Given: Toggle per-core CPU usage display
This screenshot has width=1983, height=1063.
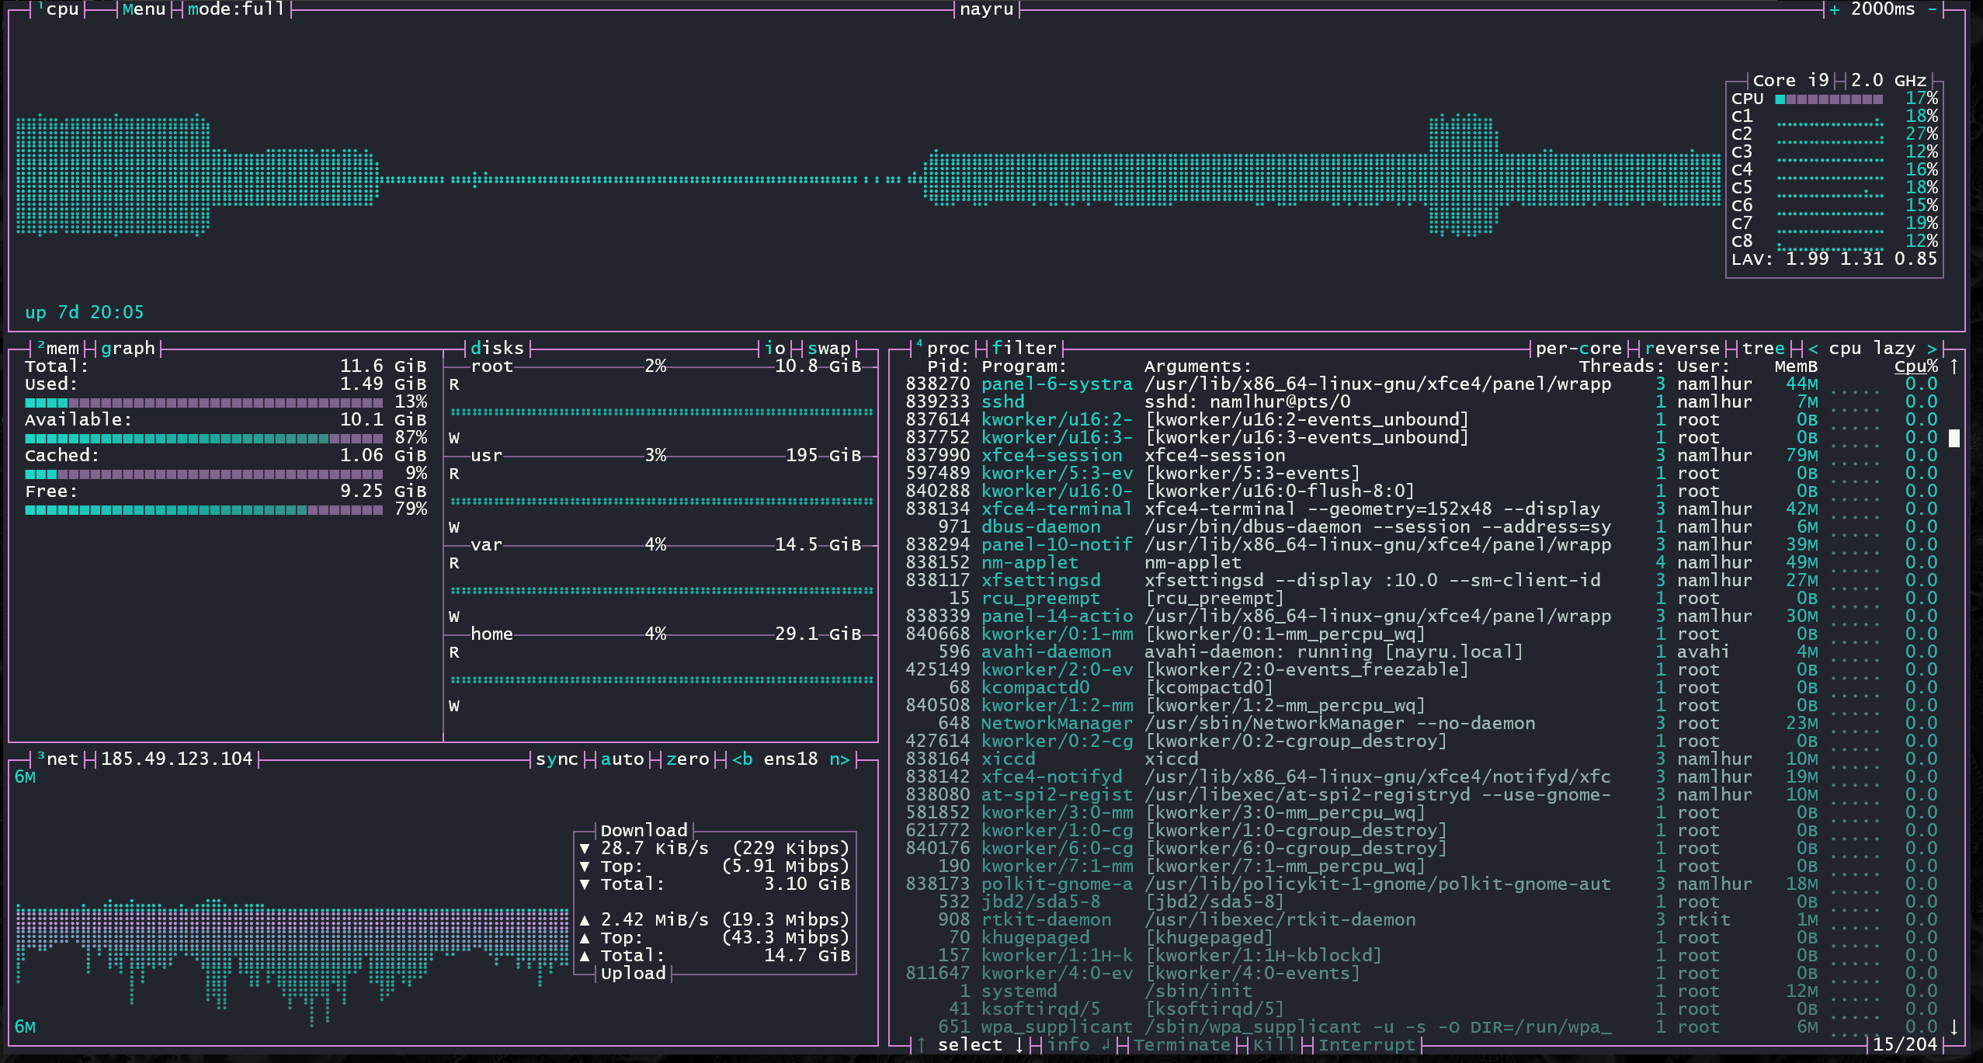Looking at the screenshot, I should [x=1578, y=349].
